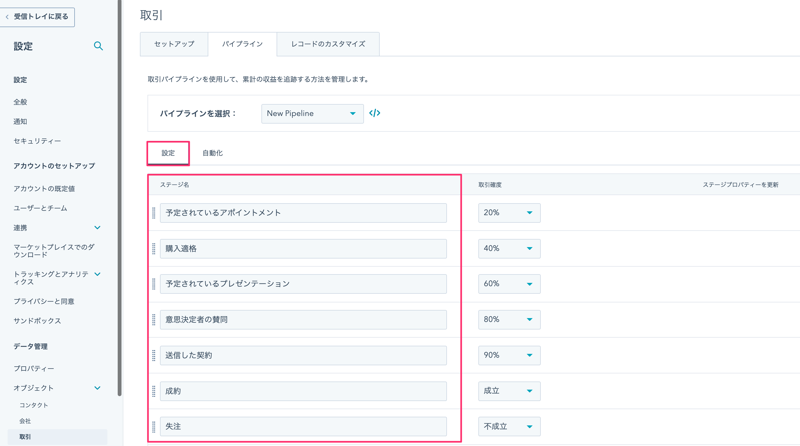Open the 不成立 probability dropdown
This screenshot has height=446, width=800.
[509, 426]
